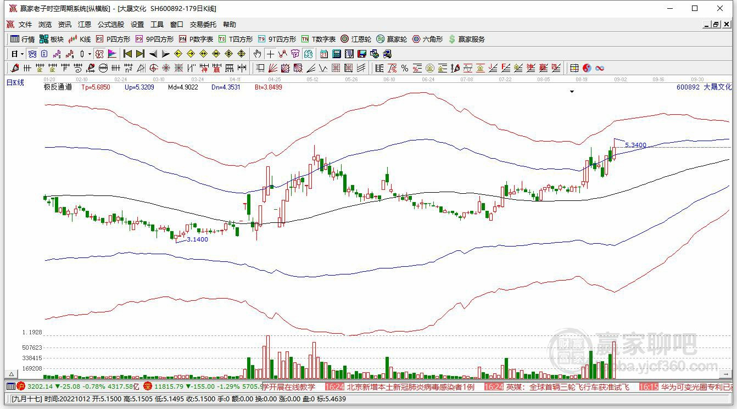Click the 日K线 chart label
This screenshot has width=737, height=409.
tap(15, 82)
